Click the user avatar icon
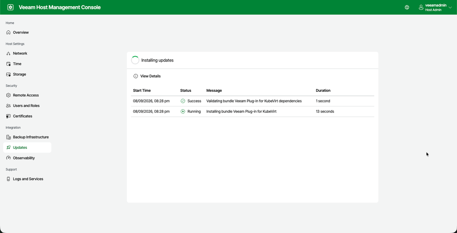Screen dimensions: 457x233 click(x=421, y=7)
